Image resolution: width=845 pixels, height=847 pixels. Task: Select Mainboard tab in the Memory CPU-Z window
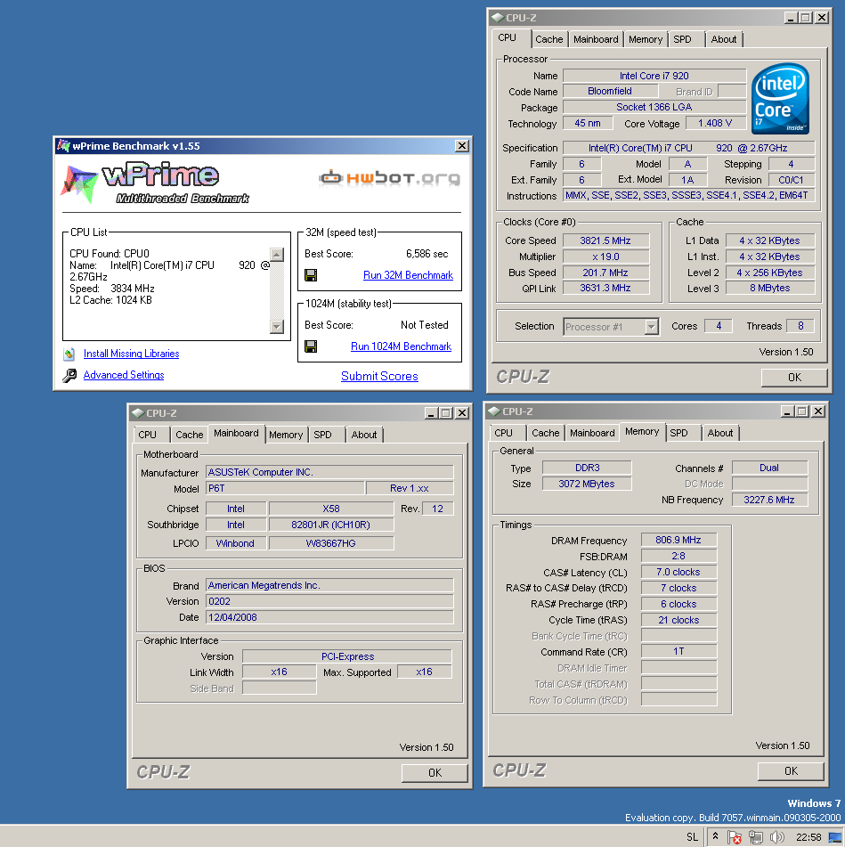point(592,433)
